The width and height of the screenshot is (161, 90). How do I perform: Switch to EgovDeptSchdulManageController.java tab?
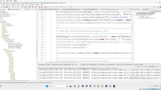click(x=50, y=9)
